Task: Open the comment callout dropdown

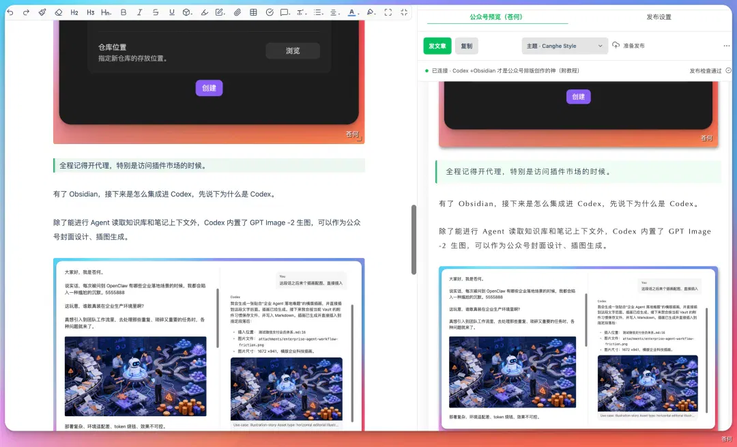Action: (x=285, y=12)
